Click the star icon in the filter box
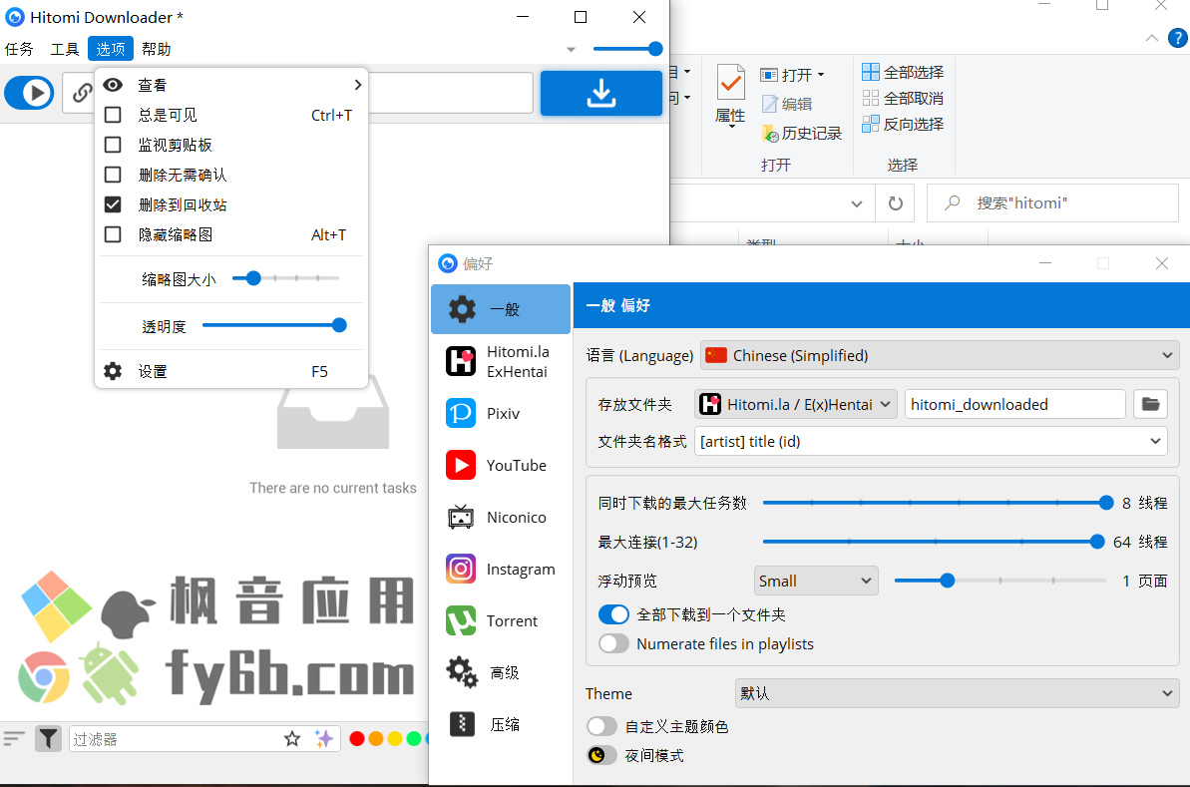 tap(292, 738)
